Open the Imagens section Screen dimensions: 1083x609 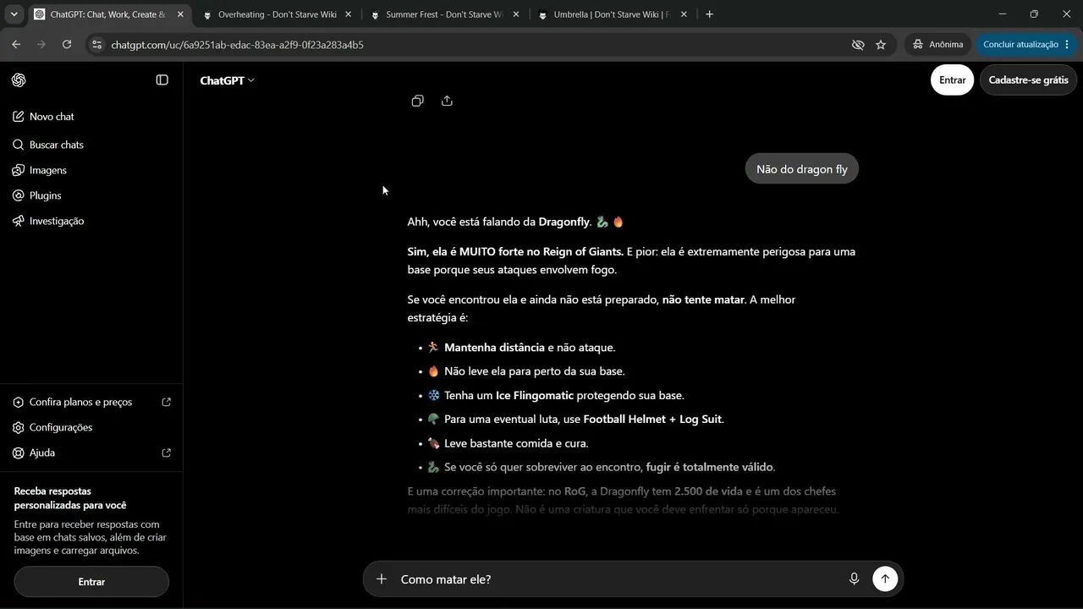tap(91, 170)
